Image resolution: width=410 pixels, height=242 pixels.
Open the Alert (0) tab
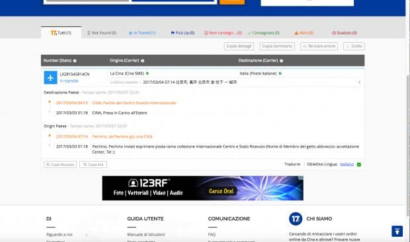tap(304, 33)
